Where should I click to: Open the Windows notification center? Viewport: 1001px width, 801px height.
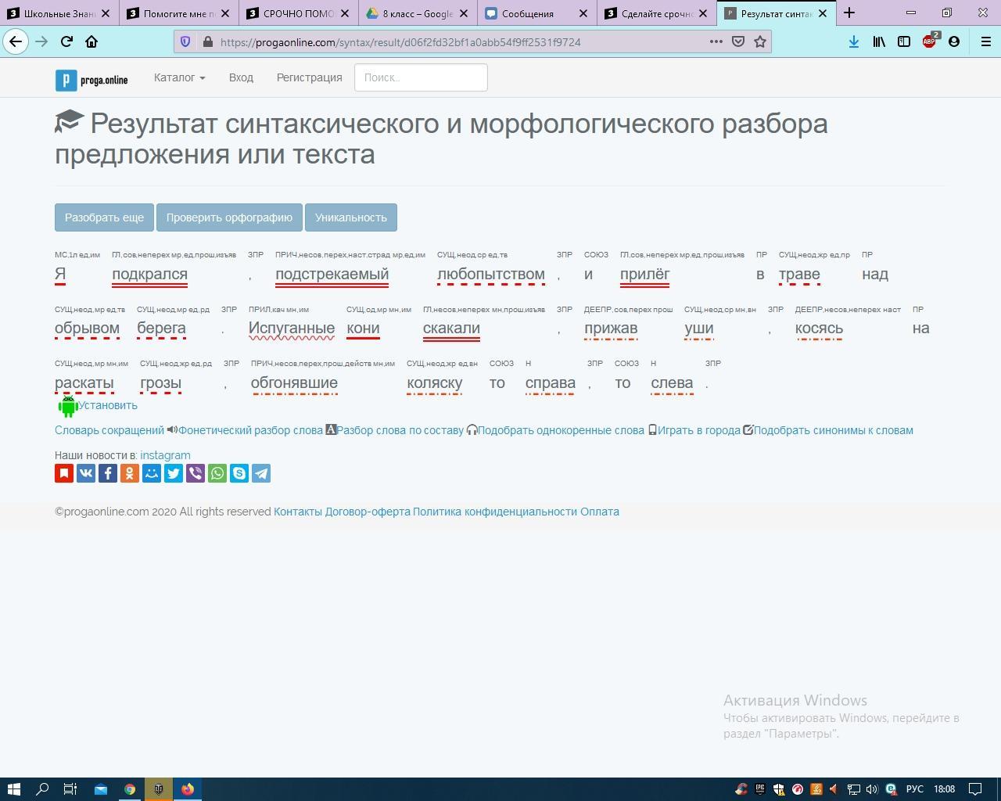(975, 788)
